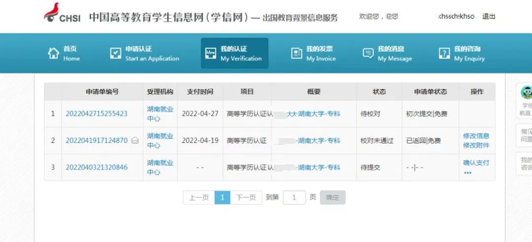Open row 1 湖南大学-专科 summary link
The width and height of the screenshot is (532, 242).
(x=313, y=114)
